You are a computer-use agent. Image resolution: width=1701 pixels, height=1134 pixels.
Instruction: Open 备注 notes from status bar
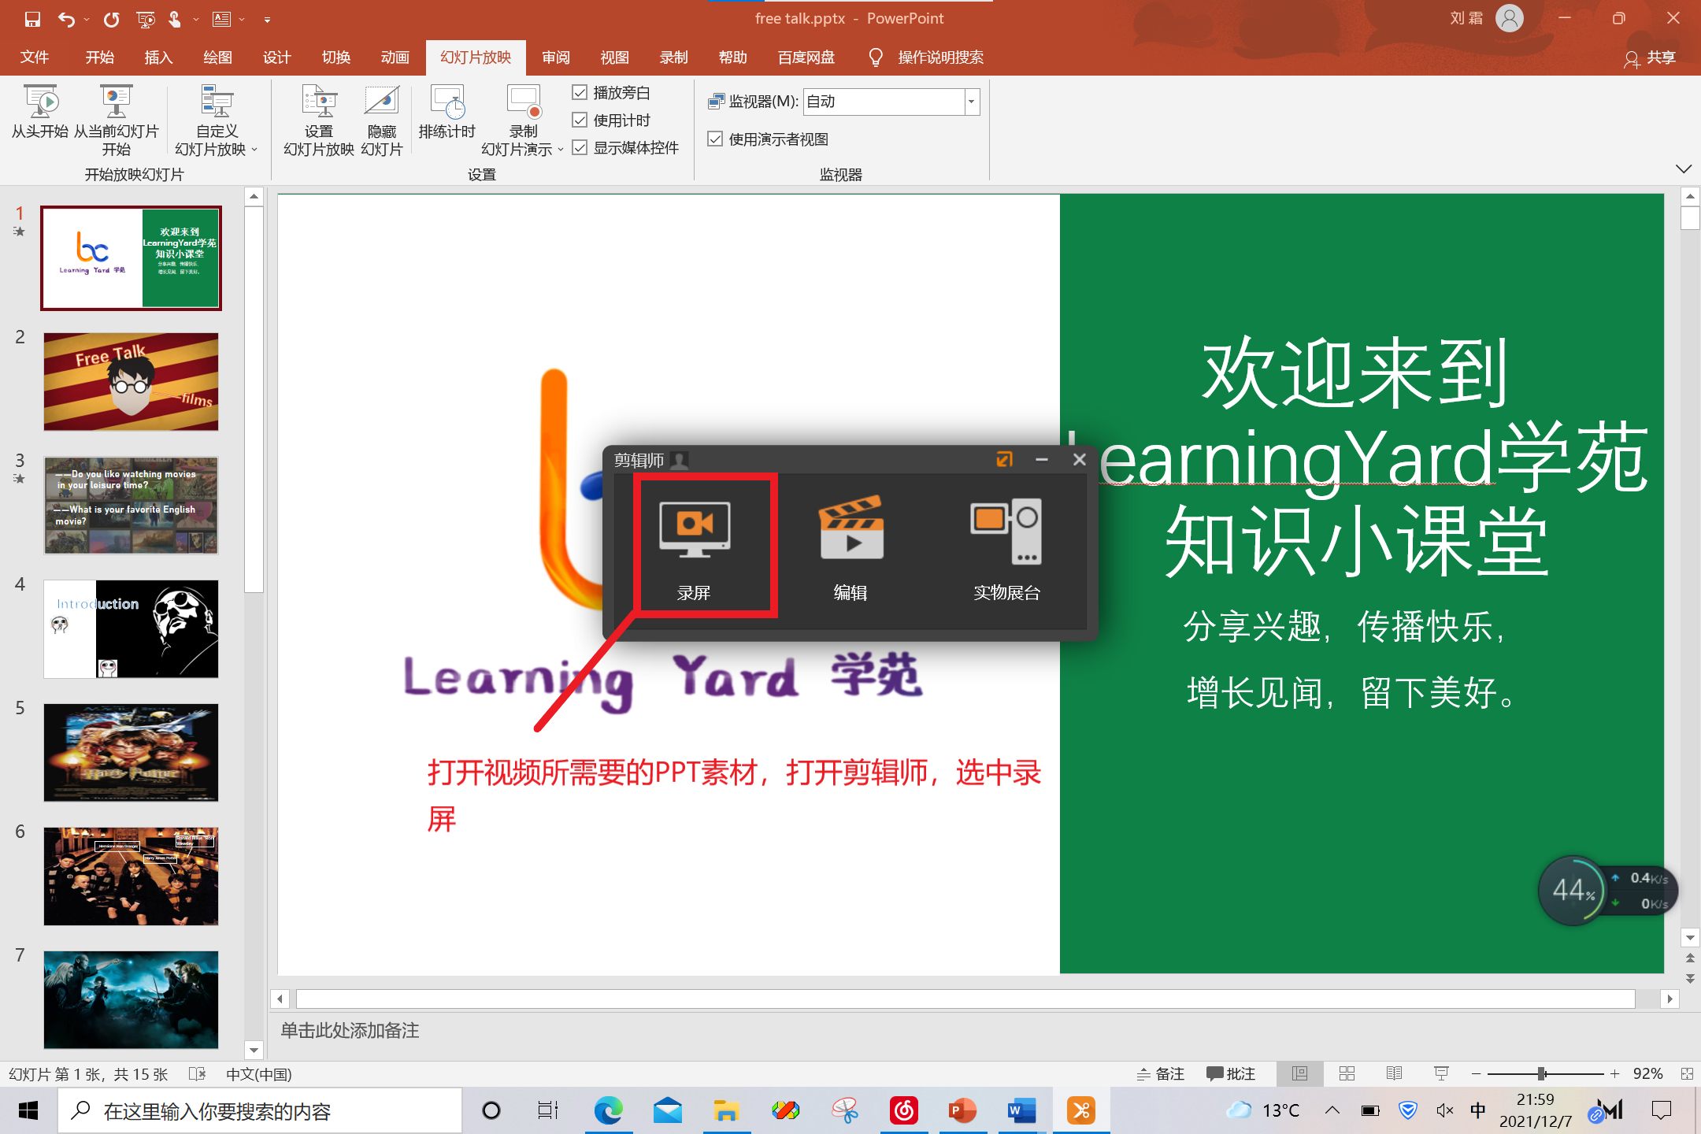[x=1161, y=1073]
